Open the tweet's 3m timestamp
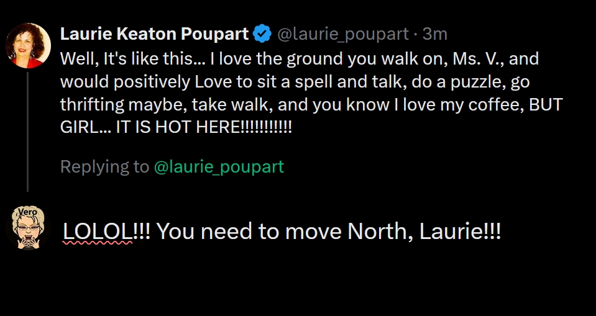 (x=435, y=34)
